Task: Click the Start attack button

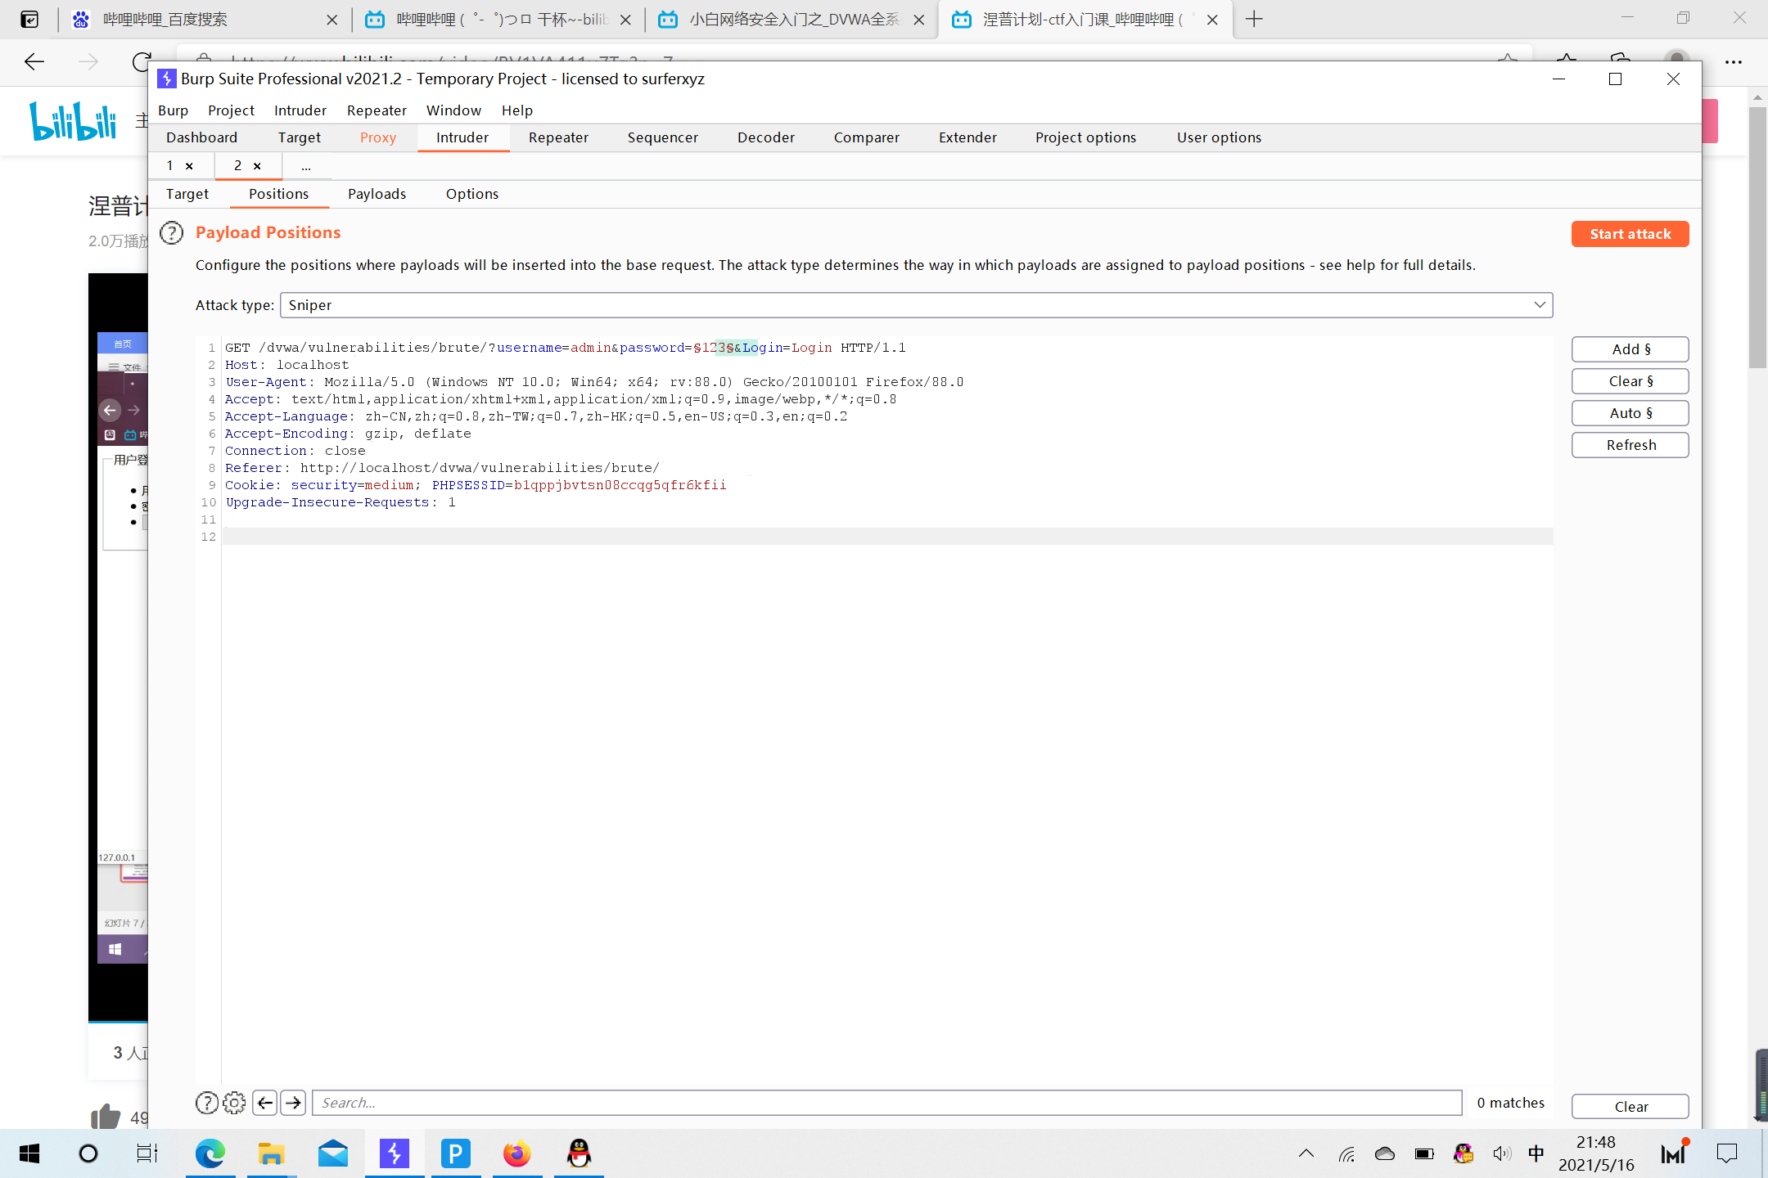Action: 1629,232
